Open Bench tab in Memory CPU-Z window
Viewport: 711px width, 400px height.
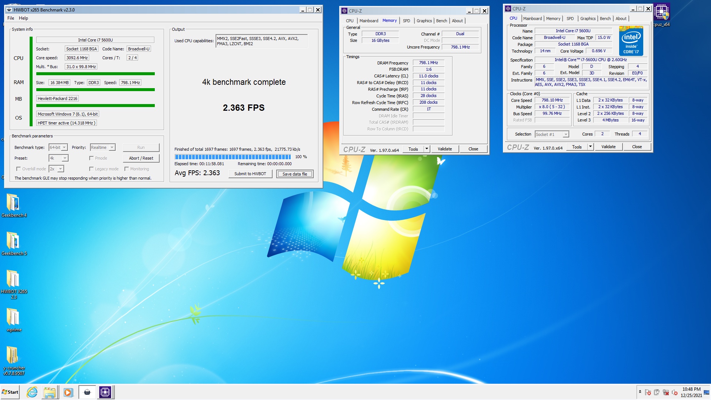click(441, 21)
